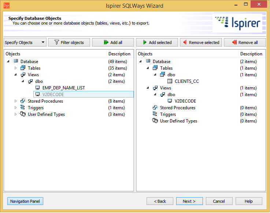Viewport: 270px width, 213px height.
Task: Click the double red arrow on Remove all
Action: [234, 42]
